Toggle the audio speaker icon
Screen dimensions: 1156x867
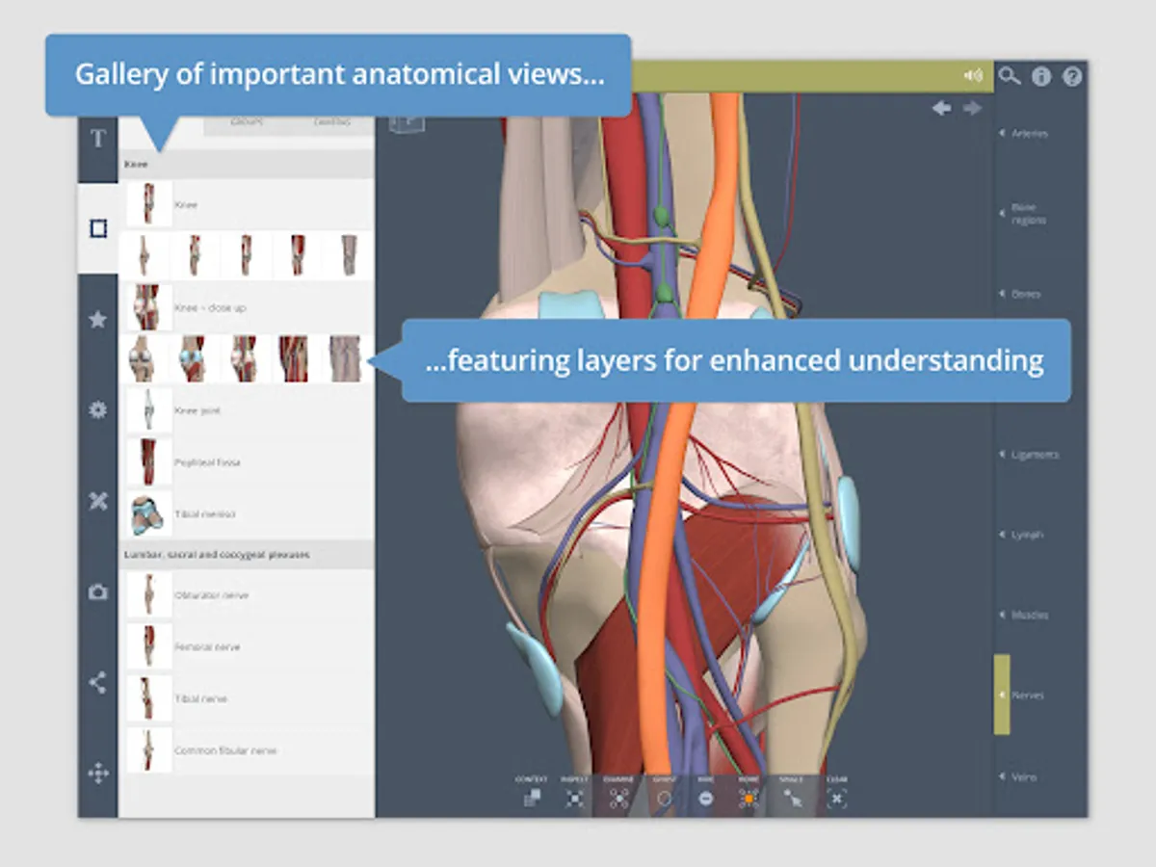pos(973,75)
